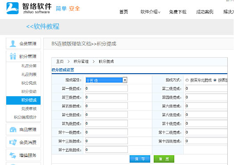Focus the 第十五级提成 input field
The height and width of the screenshot is (165, 234).
[x=107, y=150]
